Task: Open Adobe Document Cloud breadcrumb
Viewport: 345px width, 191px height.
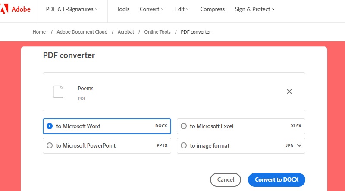Action: coord(82,32)
